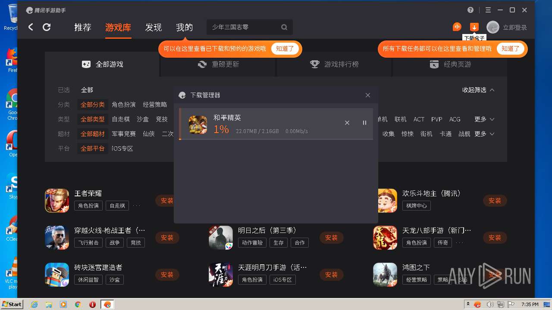Install 天龙八部手游

495,238
